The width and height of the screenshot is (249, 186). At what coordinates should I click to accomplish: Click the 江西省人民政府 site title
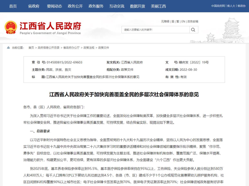[x=50, y=26]
